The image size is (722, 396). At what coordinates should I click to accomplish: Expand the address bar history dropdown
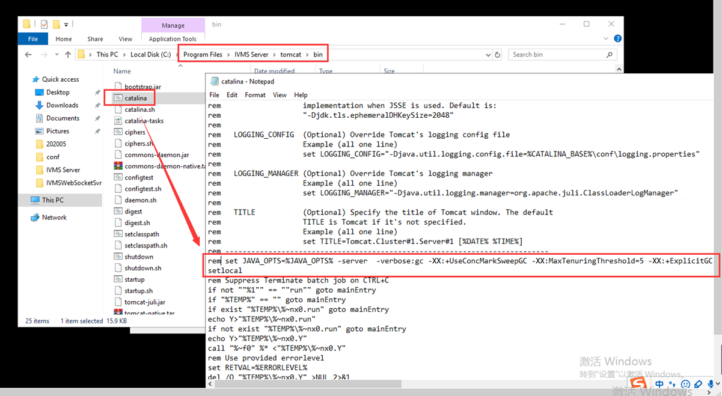coord(488,55)
